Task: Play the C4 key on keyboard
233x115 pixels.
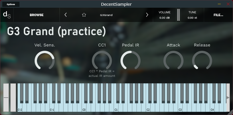Action: [212, 108]
